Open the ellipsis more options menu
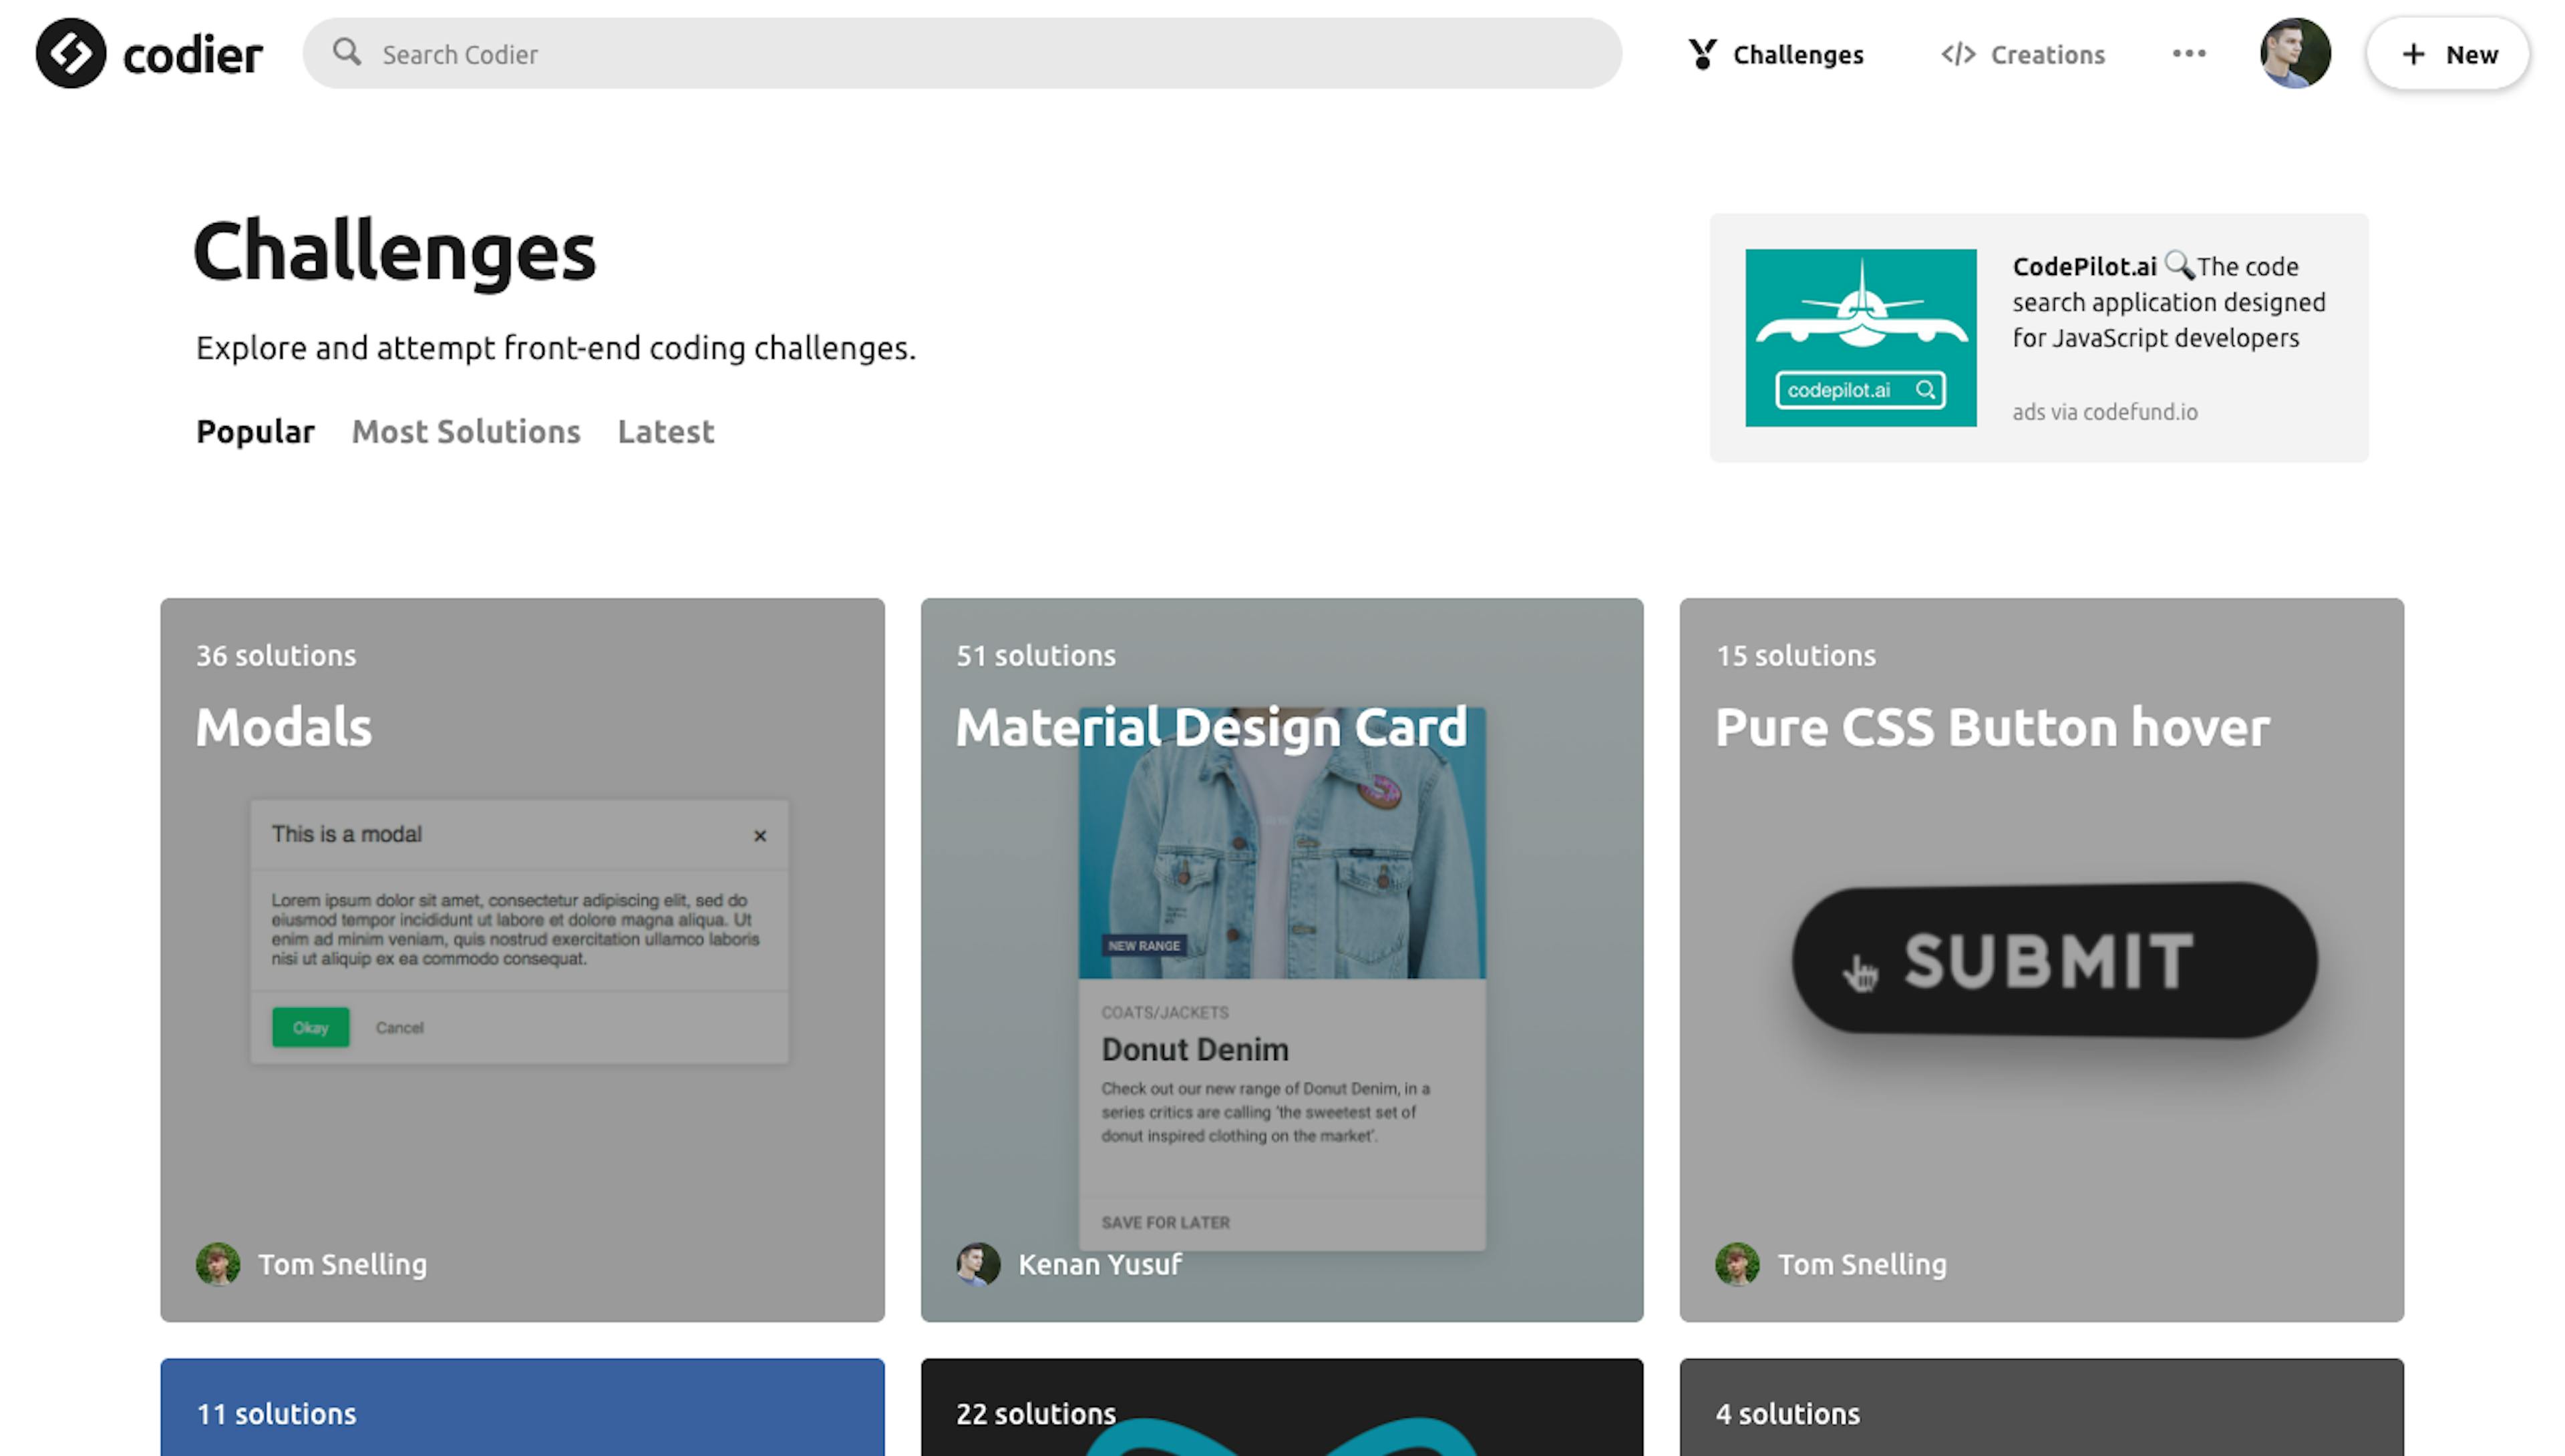The image size is (2565, 1456). pos(2189,54)
